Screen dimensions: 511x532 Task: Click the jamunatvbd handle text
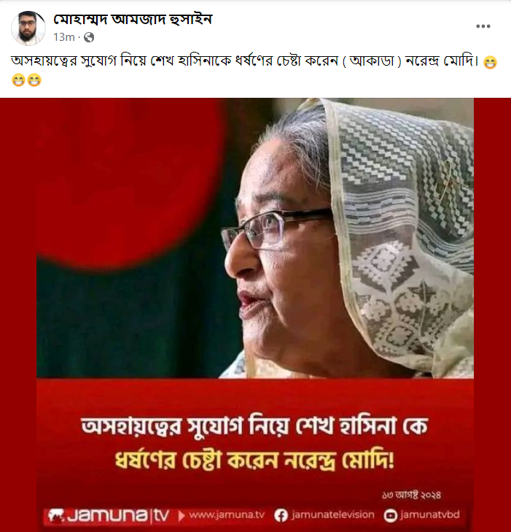coord(429,515)
